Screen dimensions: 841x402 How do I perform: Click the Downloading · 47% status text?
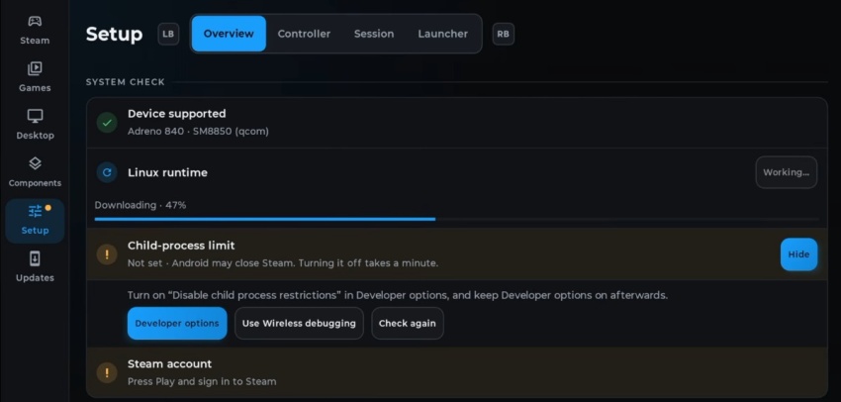(140, 205)
